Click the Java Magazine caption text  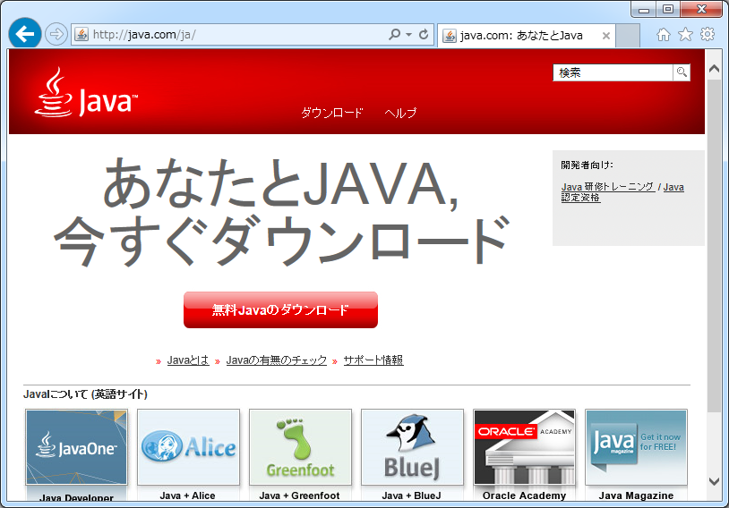point(636,495)
